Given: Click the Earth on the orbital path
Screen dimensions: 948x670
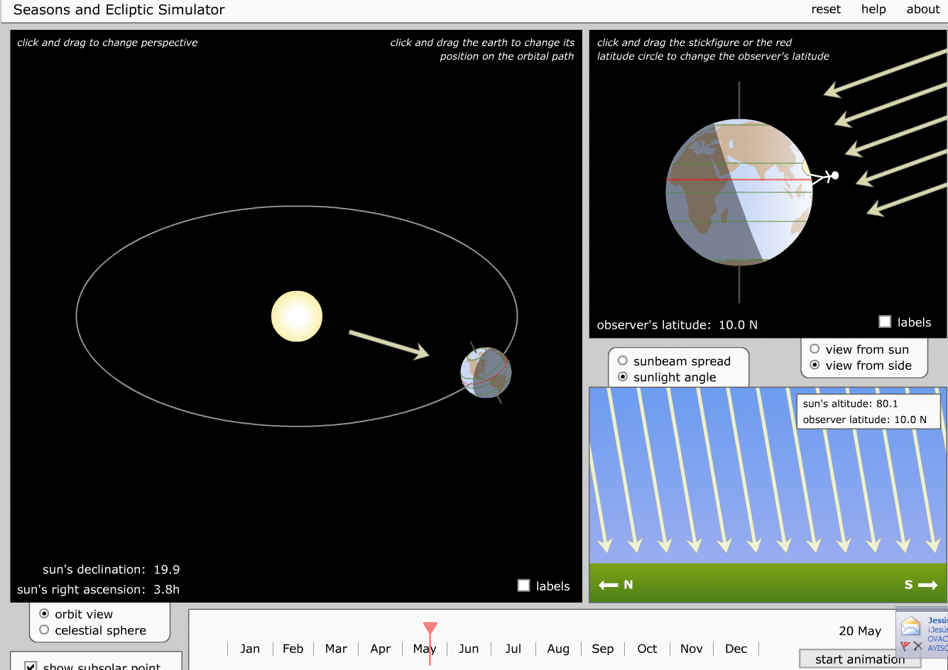Looking at the screenshot, I should coord(486,373).
